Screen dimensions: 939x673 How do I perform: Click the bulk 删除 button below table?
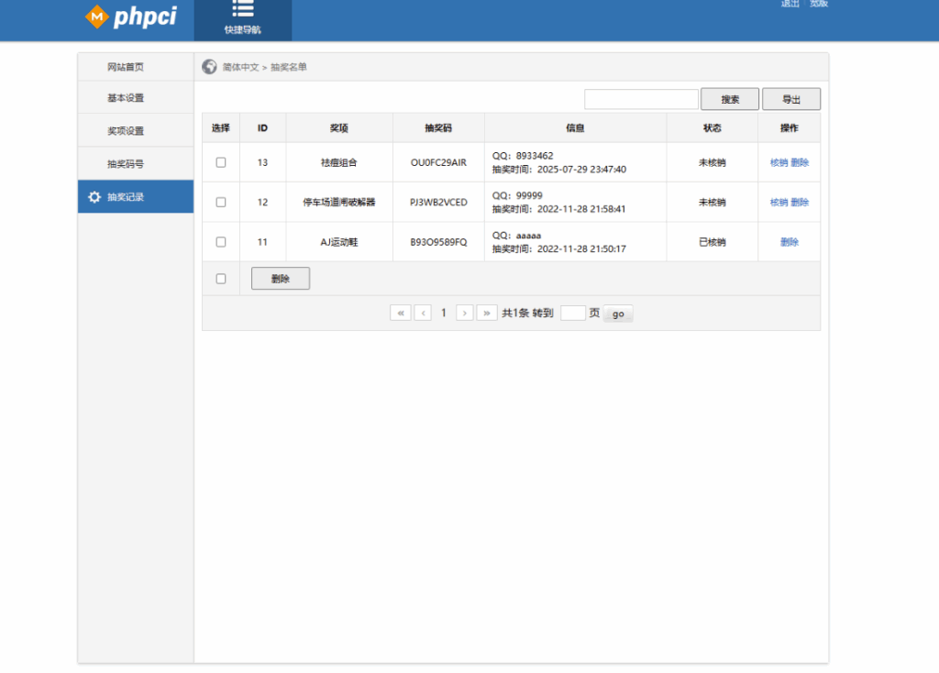(x=281, y=279)
